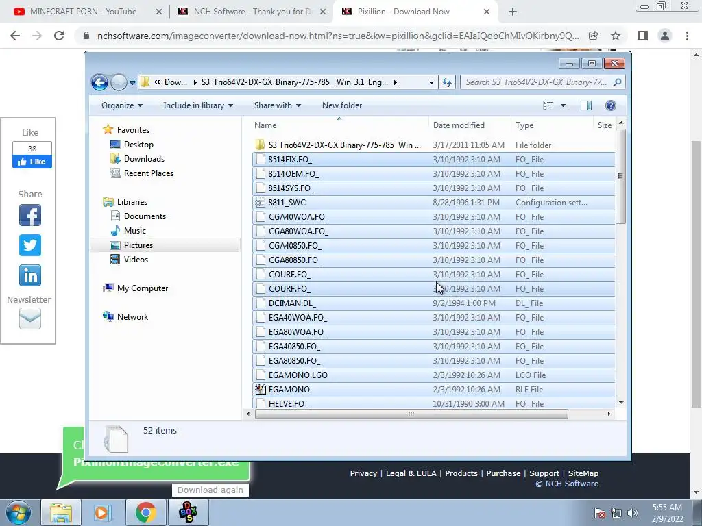
Task: Switch to Chrome from the taskbar
Action: pyautogui.click(x=145, y=512)
